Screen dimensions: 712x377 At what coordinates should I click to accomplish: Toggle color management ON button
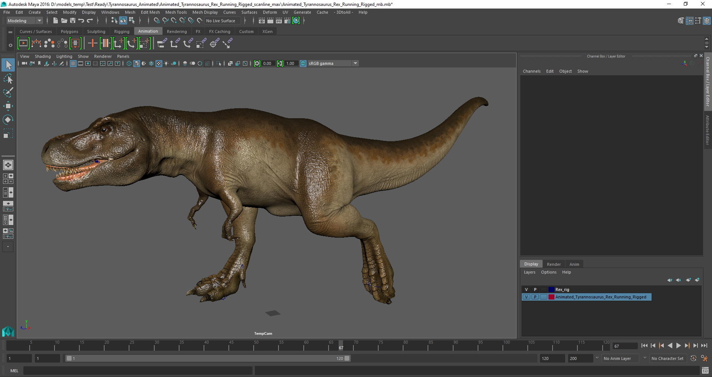point(303,63)
